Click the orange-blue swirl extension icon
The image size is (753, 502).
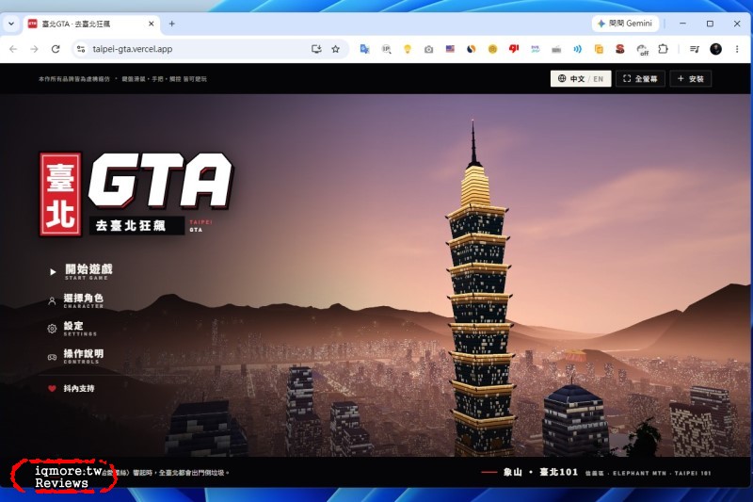(x=472, y=49)
